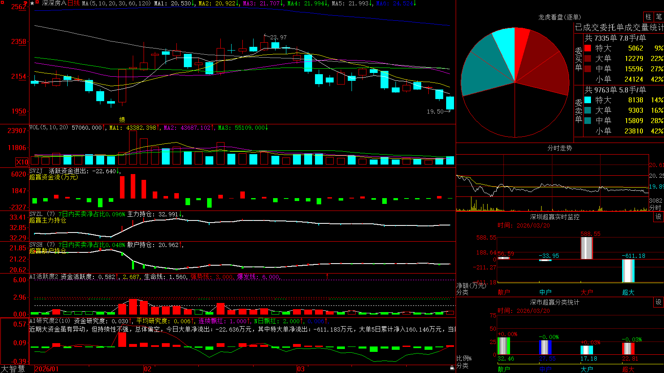
Task: Click the 深圳超赢实时监控 panel title
Action: point(554,217)
